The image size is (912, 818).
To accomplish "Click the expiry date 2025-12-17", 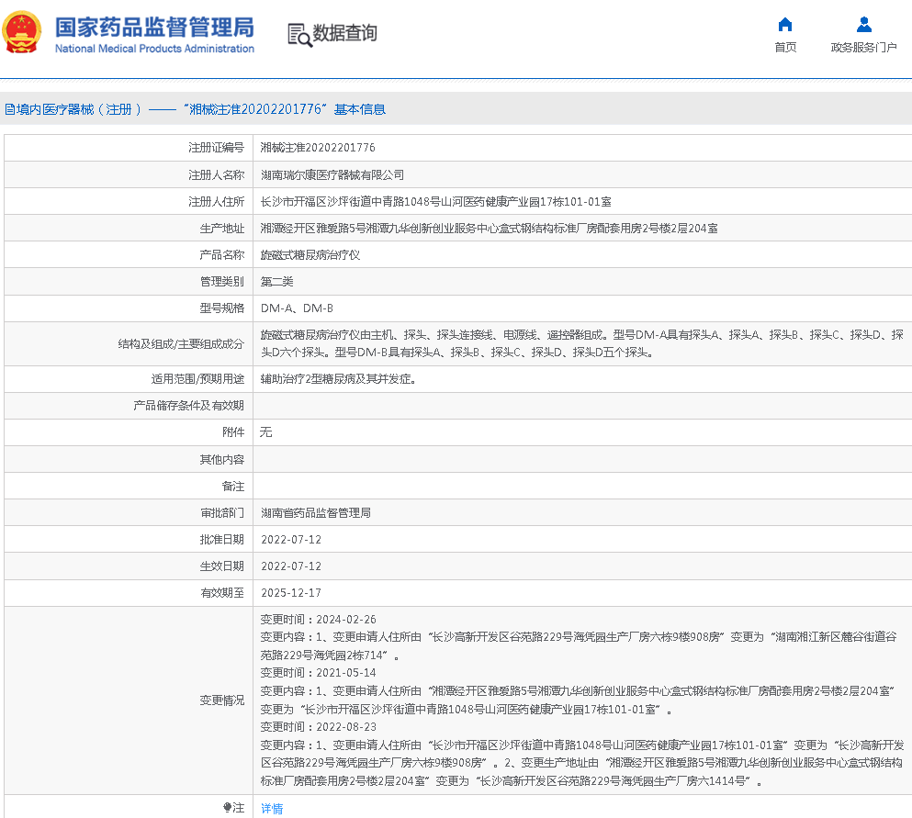I will (291, 593).
